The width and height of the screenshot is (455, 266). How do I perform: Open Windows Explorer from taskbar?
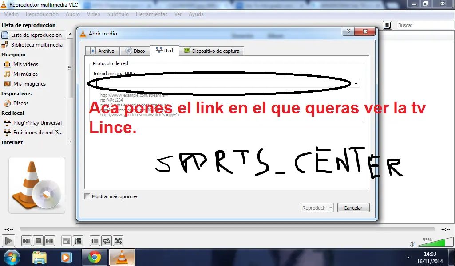[39, 257]
